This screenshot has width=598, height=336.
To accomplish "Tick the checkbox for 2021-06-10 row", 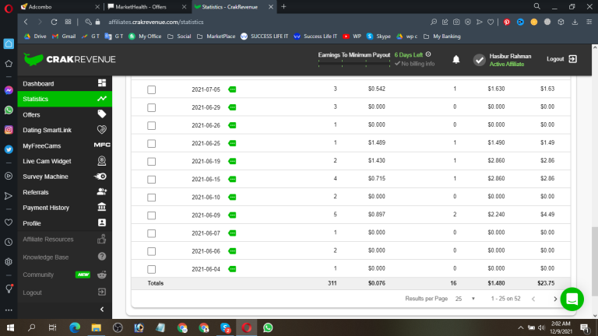I will [151, 198].
